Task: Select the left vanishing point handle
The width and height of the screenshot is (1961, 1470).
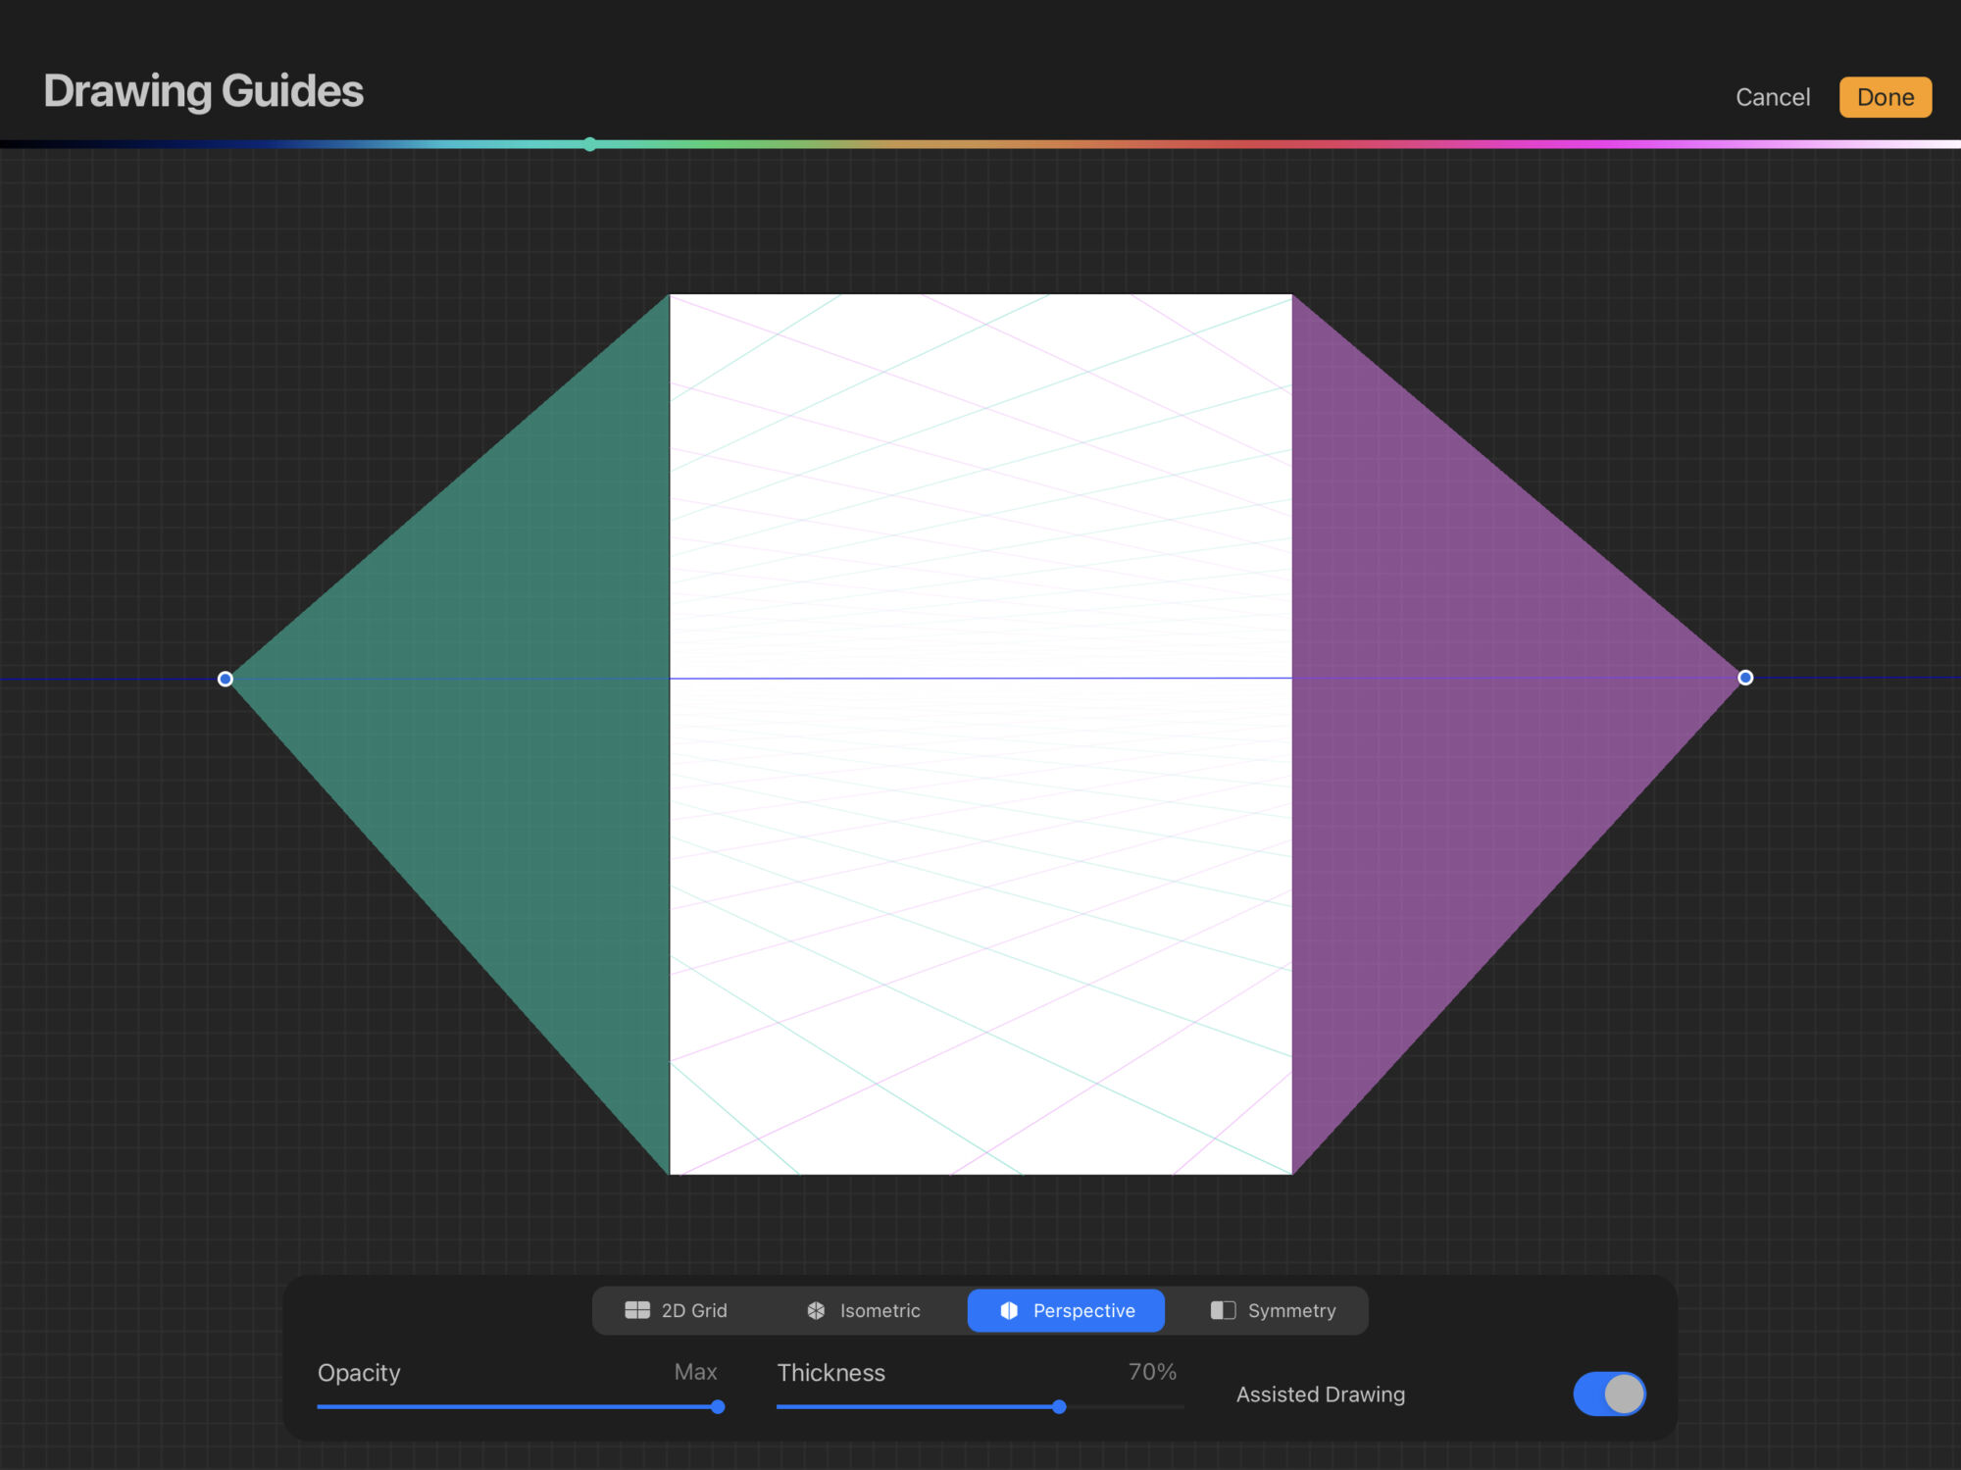Action: (x=225, y=679)
